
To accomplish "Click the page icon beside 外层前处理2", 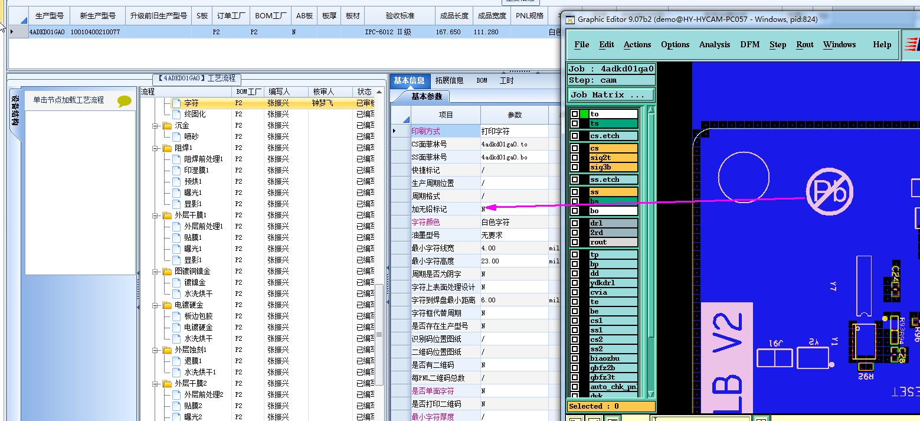I will click(176, 394).
